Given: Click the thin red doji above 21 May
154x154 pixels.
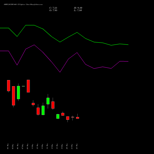Looking at the screenshot, I should coord(73,117).
